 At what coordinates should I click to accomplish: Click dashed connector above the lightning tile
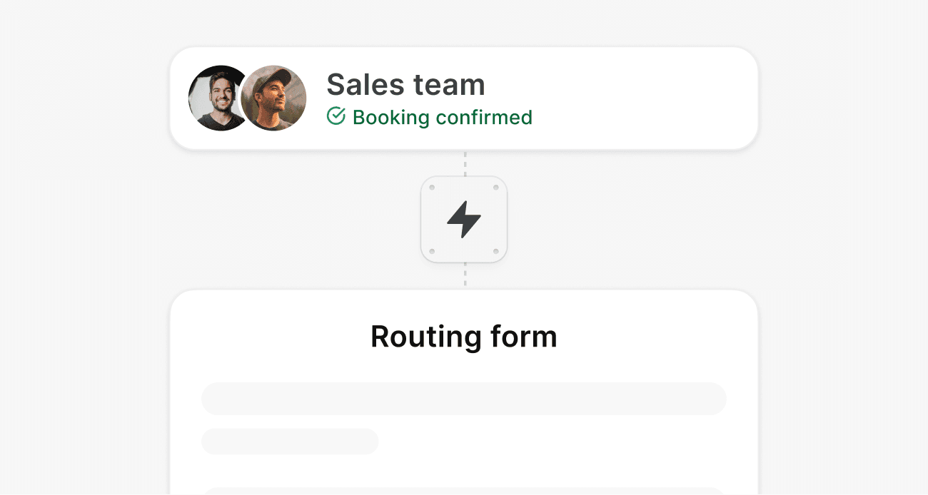coord(465,163)
